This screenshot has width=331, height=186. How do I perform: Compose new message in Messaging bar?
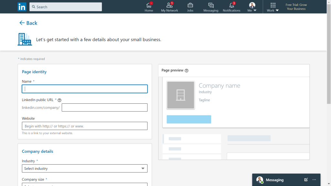point(306,180)
